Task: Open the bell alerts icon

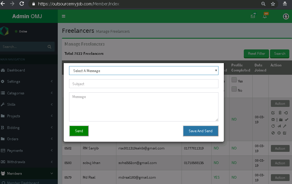Action: (x=265, y=16)
